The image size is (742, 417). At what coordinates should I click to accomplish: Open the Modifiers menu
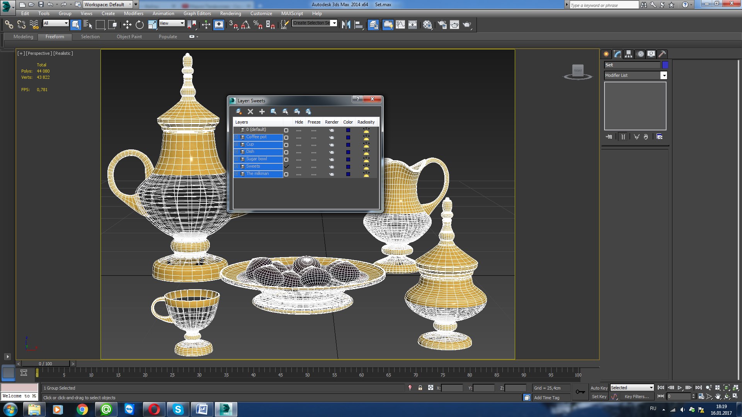click(x=133, y=13)
